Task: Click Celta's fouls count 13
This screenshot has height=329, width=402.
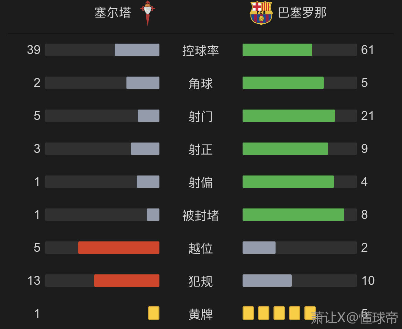Action: pos(34,281)
